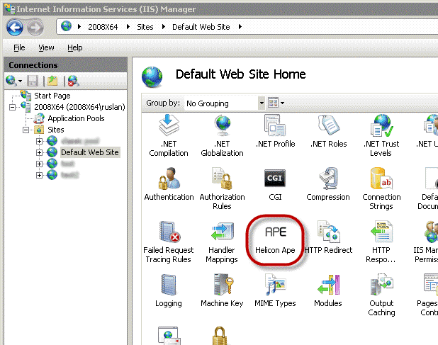
Task: Open Connection Strings
Action: (381, 189)
